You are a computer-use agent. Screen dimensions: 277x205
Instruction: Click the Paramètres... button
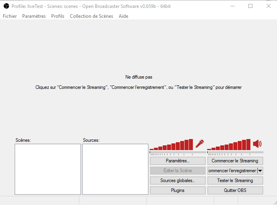[178, 161]
